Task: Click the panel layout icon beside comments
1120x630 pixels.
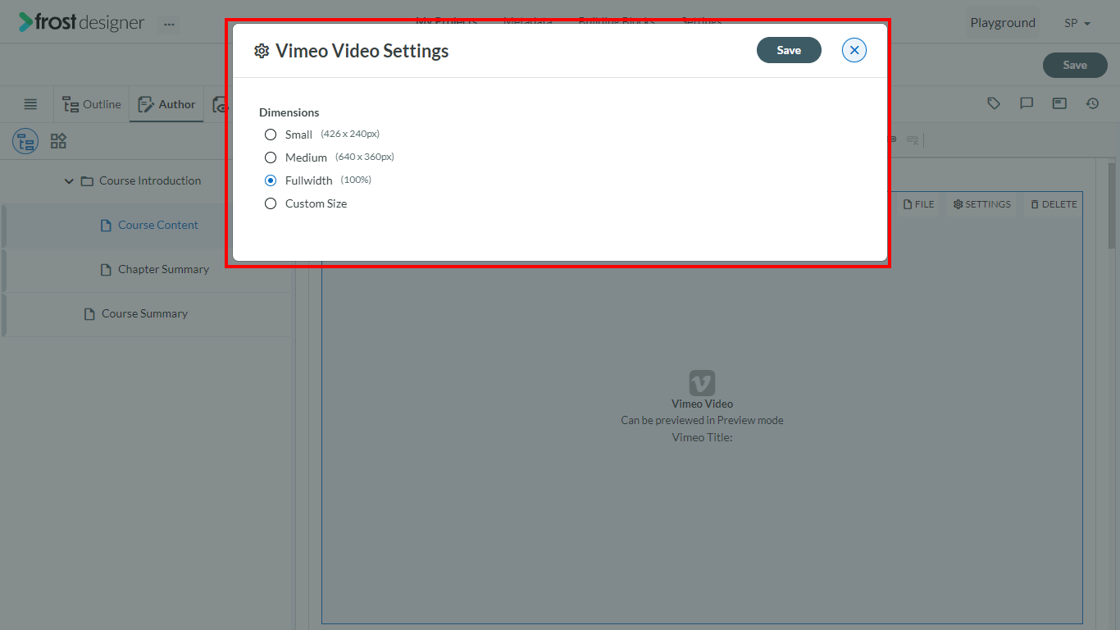Action: click(x=1059, y=103)
